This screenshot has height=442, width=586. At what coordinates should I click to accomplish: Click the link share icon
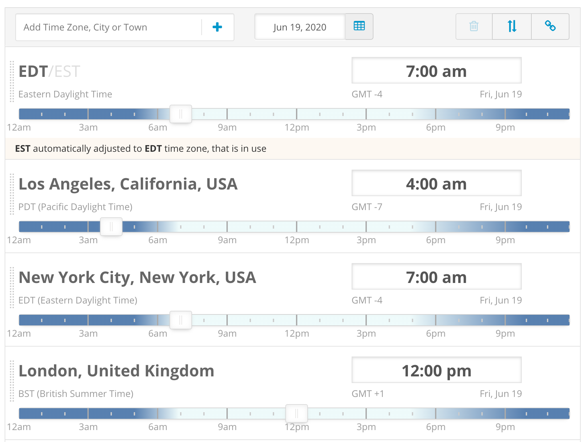click(x=550, y=27)
